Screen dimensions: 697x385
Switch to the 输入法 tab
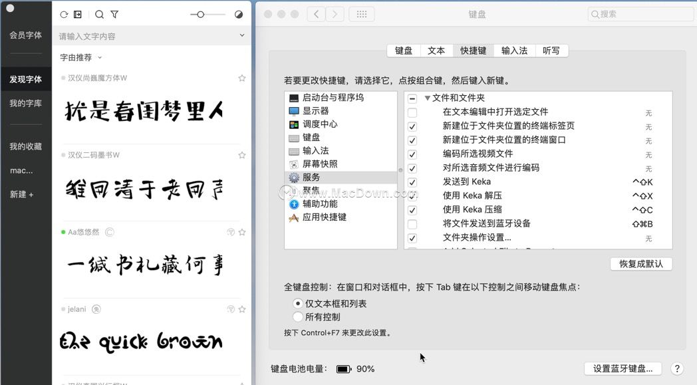point(514,51)
